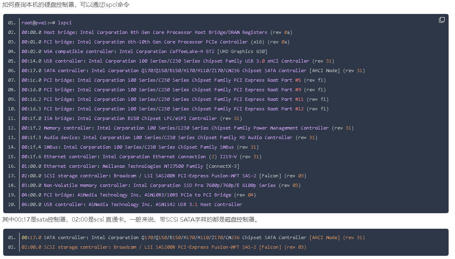Click the Audio device HD Audio Controller line
This screenshot has width=455, height=259.
(x=170, y=137)
